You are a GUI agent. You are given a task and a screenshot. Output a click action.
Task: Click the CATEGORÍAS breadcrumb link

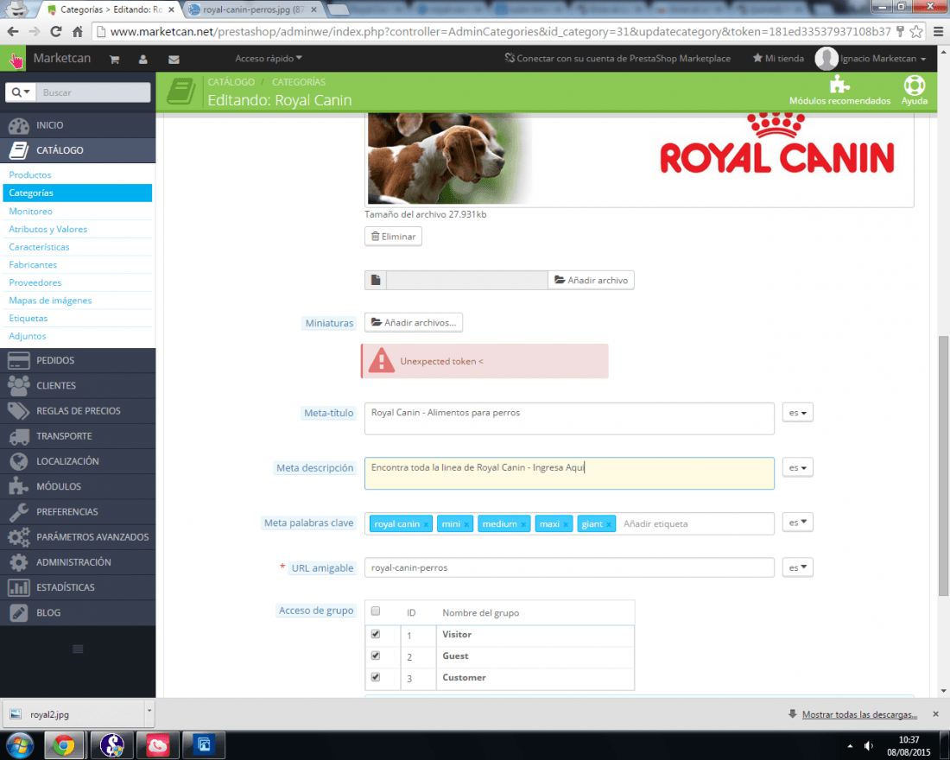click(x=299, y=82)
